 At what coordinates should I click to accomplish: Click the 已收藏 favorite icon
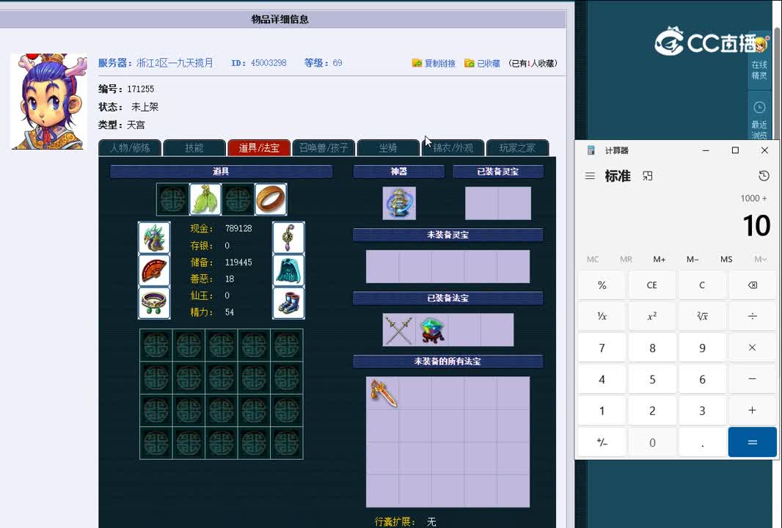[469, 63]
